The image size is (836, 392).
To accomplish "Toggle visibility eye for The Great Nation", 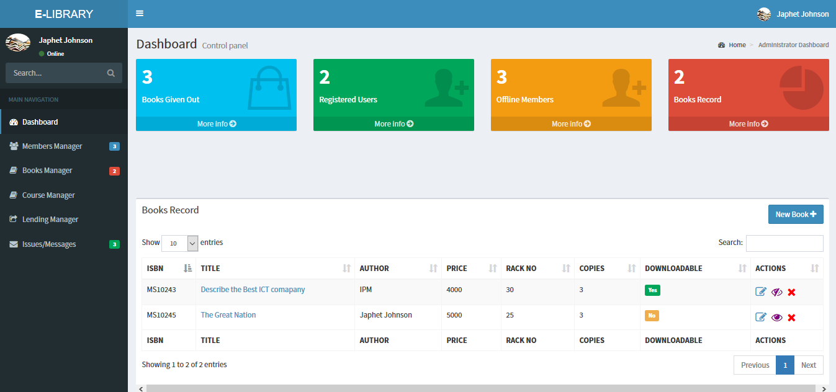I will [776, 318].
